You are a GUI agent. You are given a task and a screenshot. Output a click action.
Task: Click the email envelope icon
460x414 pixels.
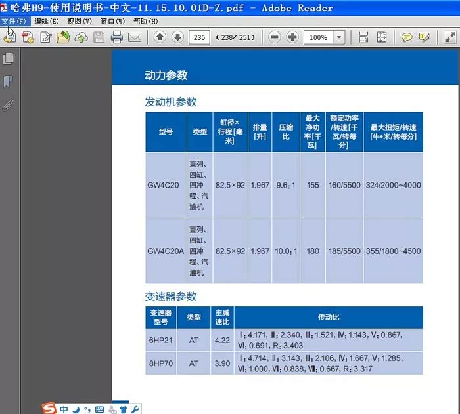(x=135, y=37)
